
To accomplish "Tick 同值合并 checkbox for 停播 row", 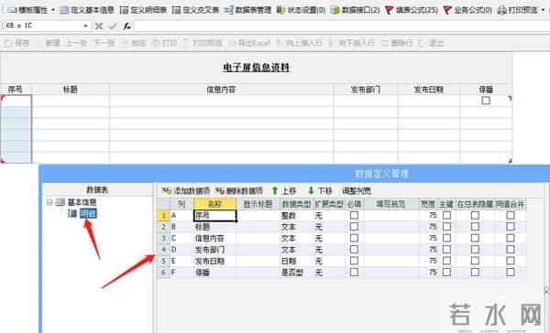I will click(x=511, y=272).
